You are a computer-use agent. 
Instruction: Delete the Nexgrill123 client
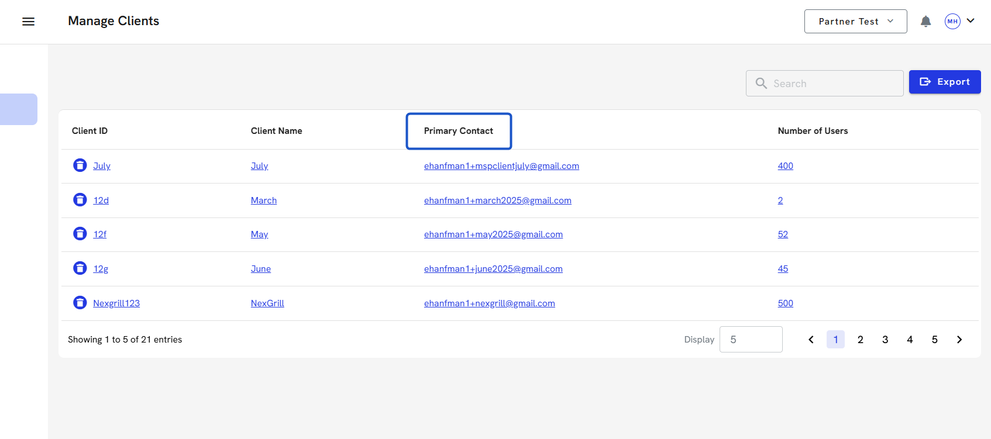(80, 303)
